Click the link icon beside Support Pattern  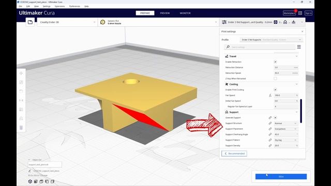pyautogui.click(x=270, y=140)
